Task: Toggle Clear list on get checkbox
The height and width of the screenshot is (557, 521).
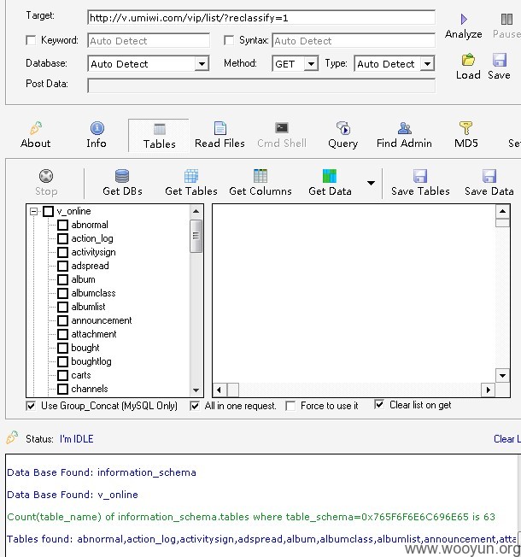Action: pos(379,405)
